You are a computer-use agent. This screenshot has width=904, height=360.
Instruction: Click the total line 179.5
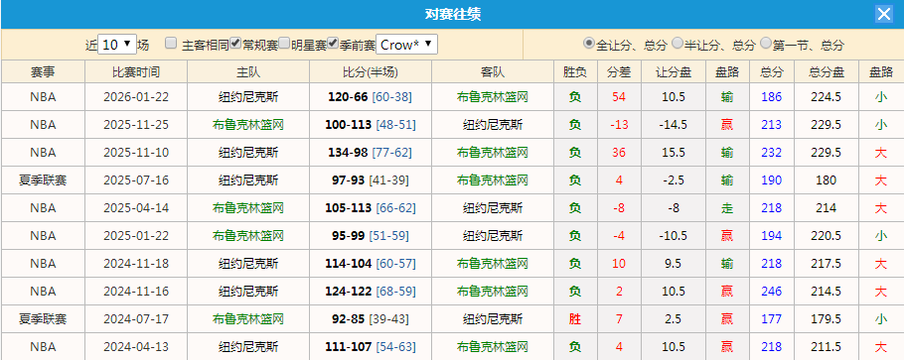[x=827, y=318]
